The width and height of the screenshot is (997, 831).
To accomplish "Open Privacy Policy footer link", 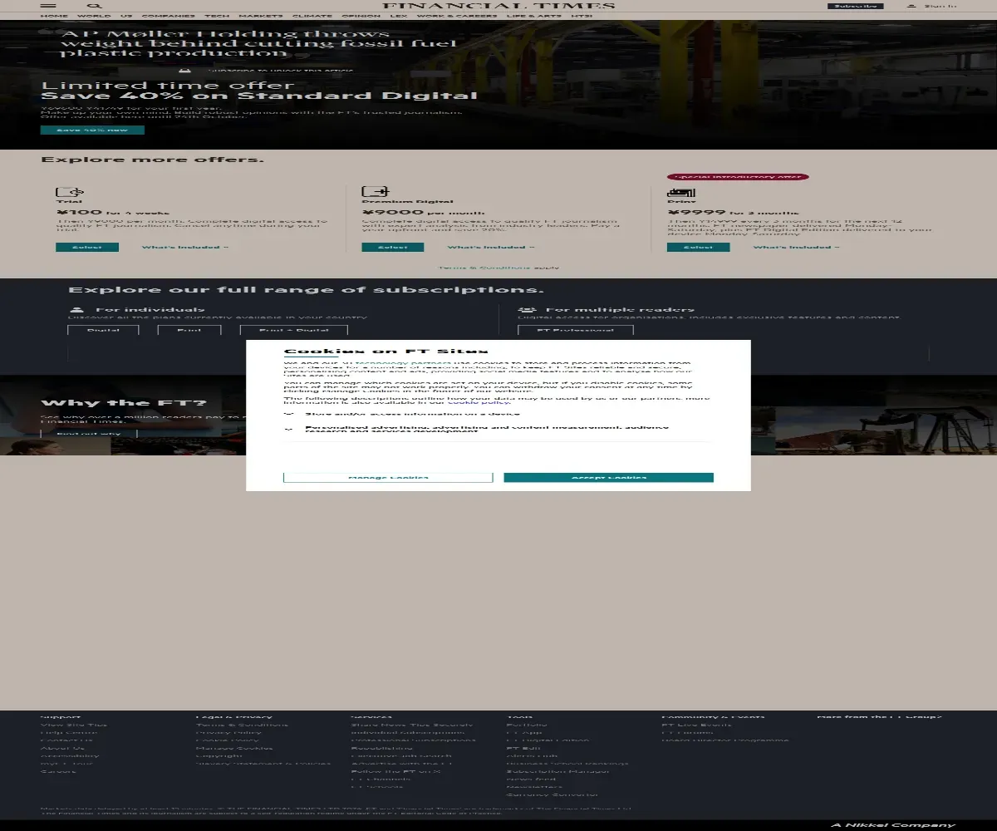I will (228, 732).
